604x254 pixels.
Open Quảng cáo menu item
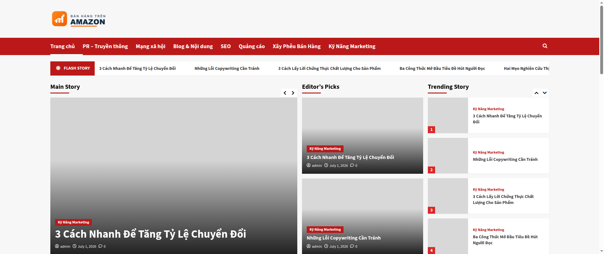[x=252, y=46]
